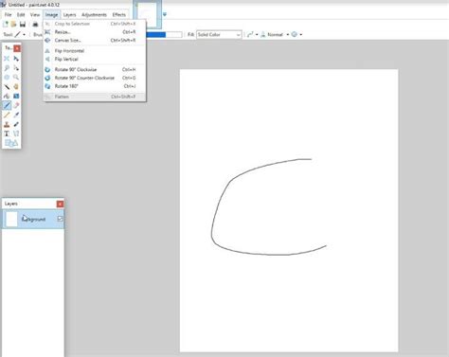
Task: Select the Rectangle Select tool
Action: [x=7, y=59]
